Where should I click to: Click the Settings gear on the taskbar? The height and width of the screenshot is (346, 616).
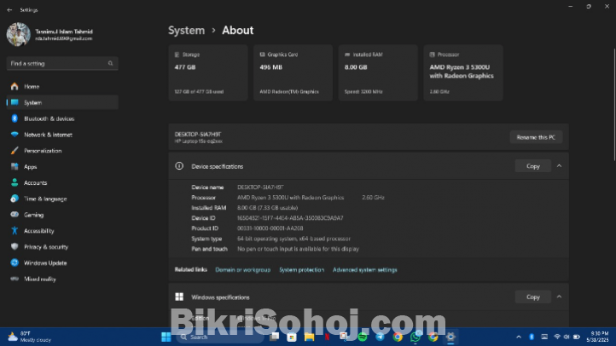coord(450,337)
